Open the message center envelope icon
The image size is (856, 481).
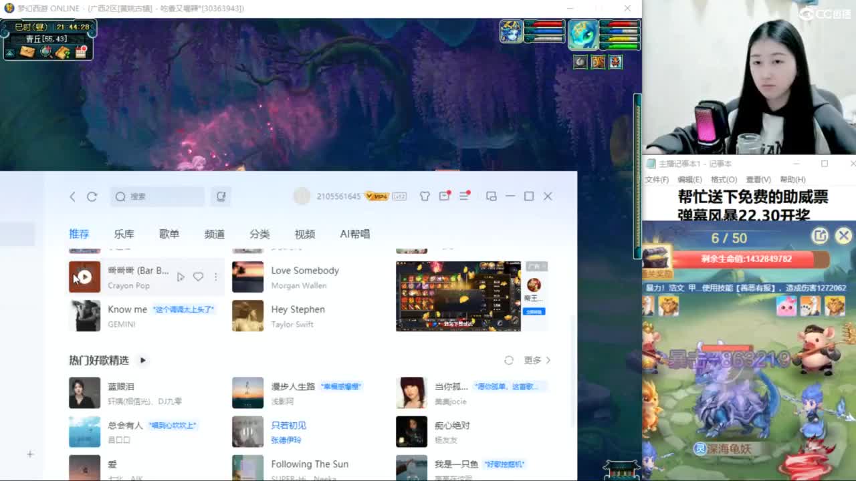443,196
